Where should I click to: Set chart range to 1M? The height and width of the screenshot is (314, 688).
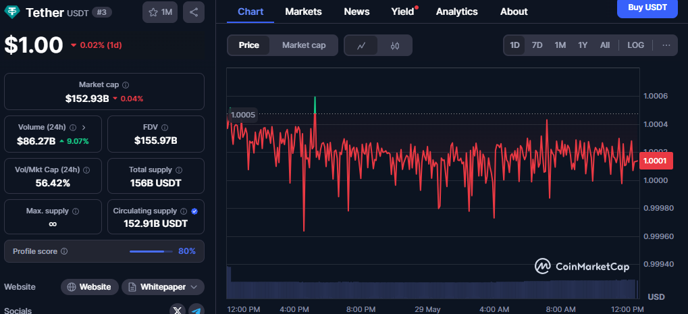coord(560,45)
